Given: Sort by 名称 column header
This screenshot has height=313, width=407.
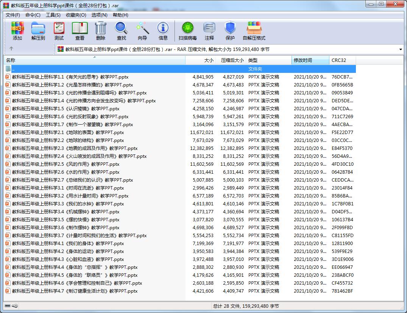Looking at the screenshot, I should [95, 60].
